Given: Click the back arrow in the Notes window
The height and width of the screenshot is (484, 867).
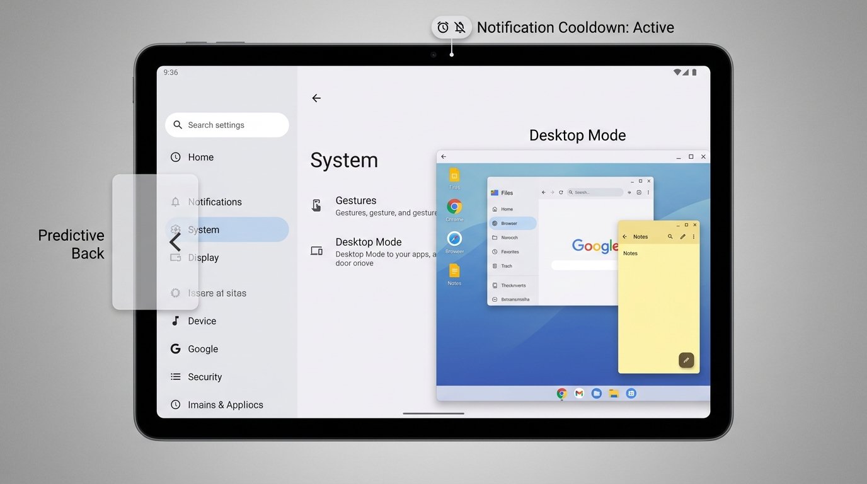Looking at the screenshot, I should click(x=624, y=237).
